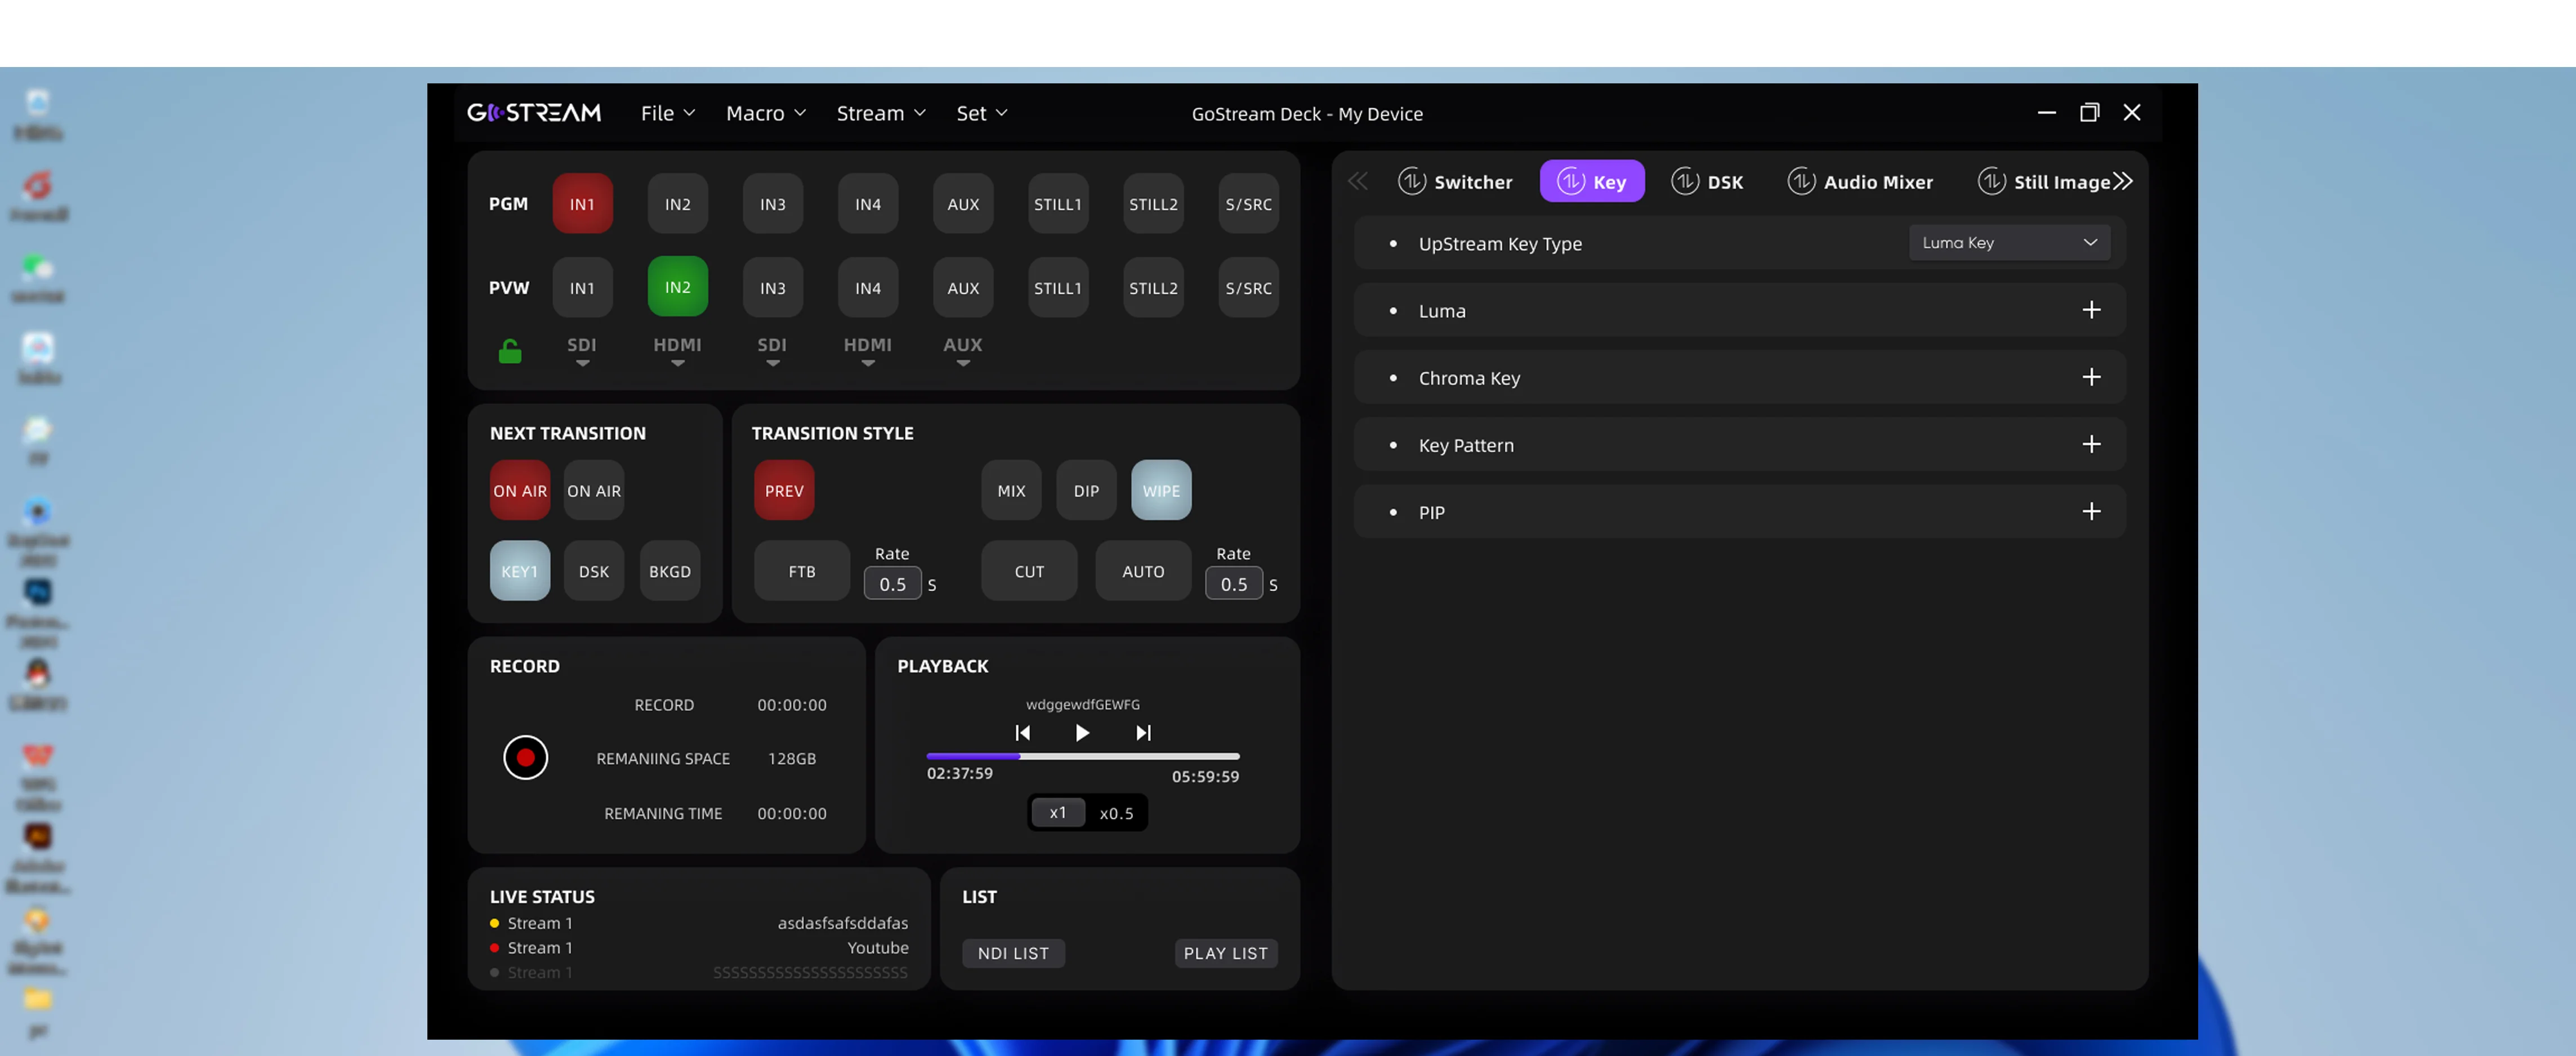Click the GoStream logo
2576x1056 pixels.
534,113
